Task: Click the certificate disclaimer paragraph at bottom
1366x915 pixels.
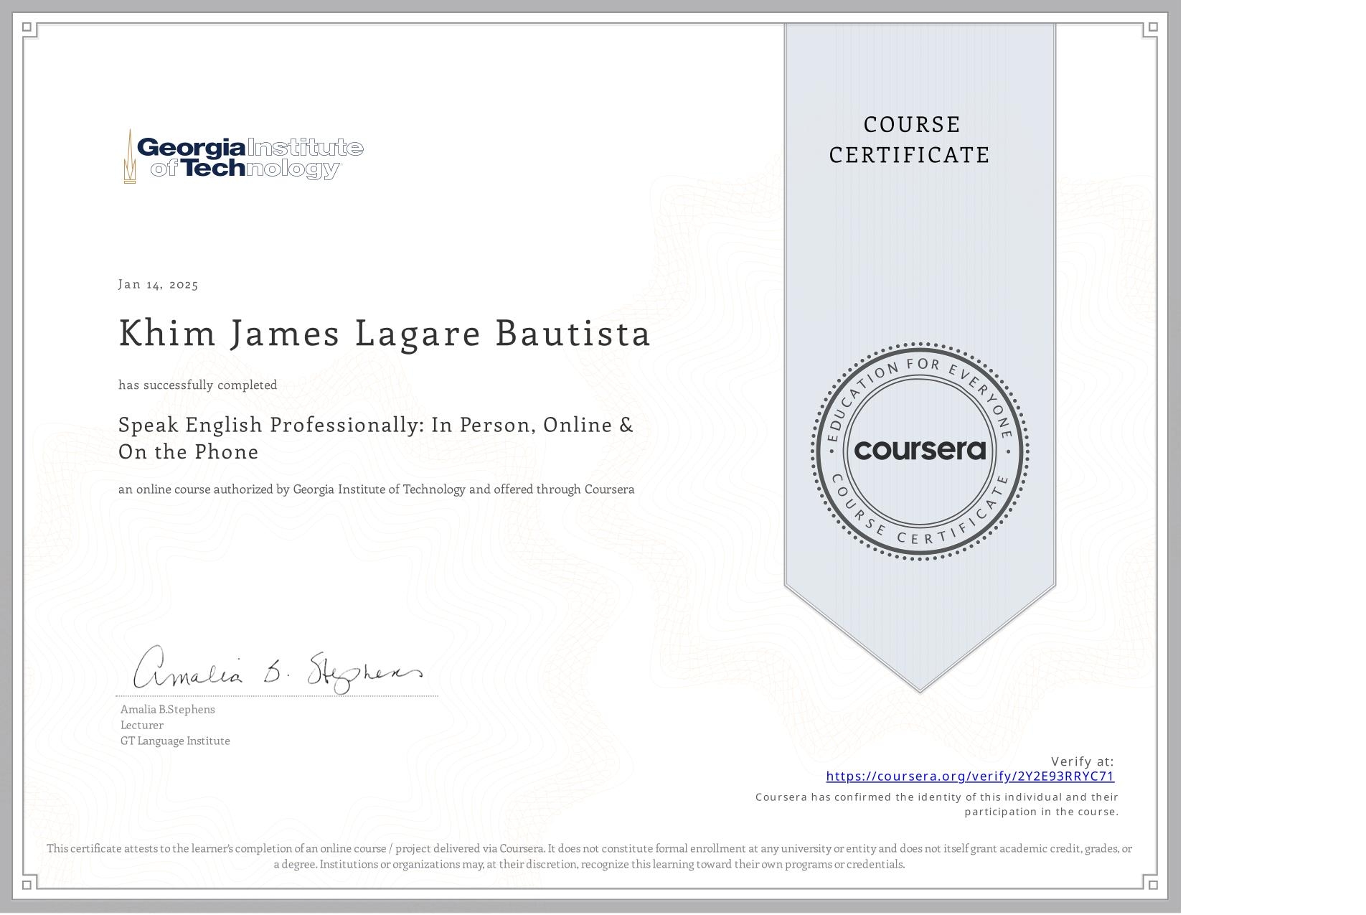Action: (x=590, y=856)
